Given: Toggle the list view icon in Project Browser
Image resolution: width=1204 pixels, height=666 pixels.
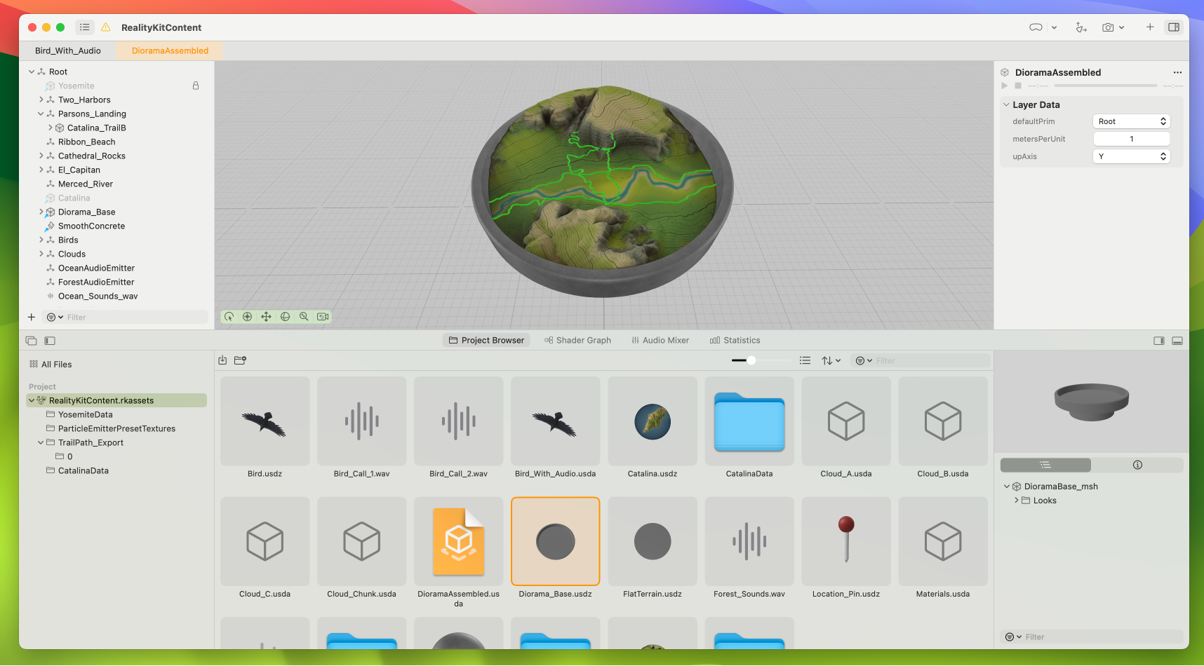Looking at the screenshot, I should tap(805, 360).
